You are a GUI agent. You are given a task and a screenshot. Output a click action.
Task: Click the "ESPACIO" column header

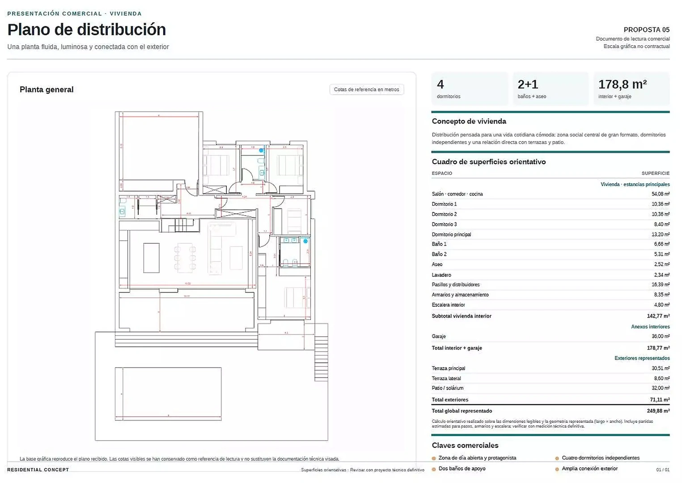tap(442, 173)
